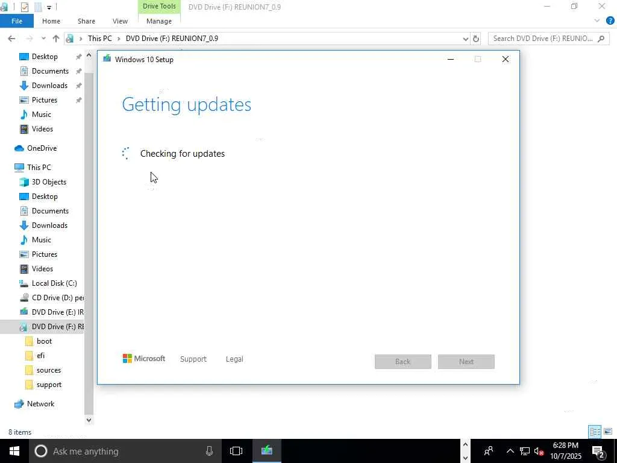The image size is (617, 463).
Task: Switch to Large icons view layout icon
Action: coord(608,432)
